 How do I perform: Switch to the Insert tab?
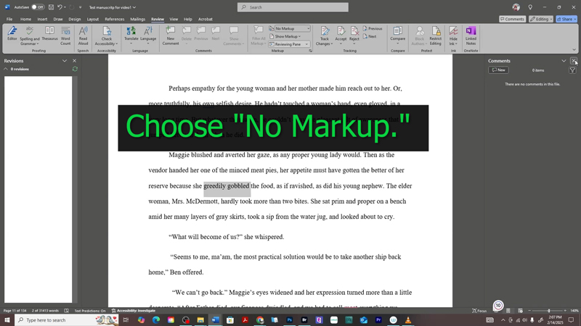click(42, 20)
